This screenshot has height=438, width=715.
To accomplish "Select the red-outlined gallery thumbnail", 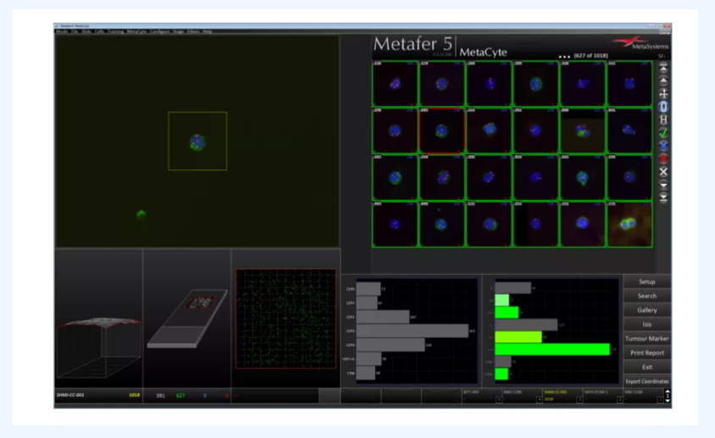I will coord(442,131).
